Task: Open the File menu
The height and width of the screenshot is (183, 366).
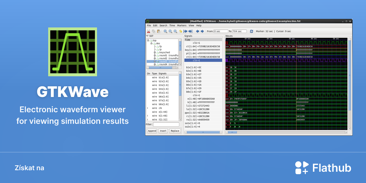Action: click(x=149, y=26)
